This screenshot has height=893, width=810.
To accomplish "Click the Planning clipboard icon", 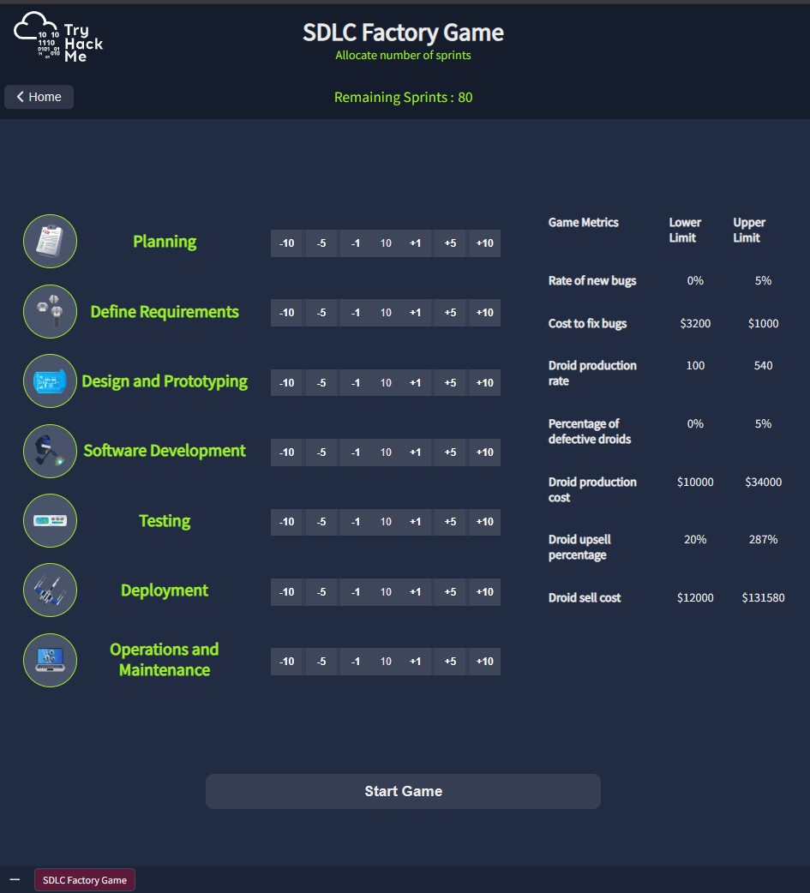I will [50, 242].
